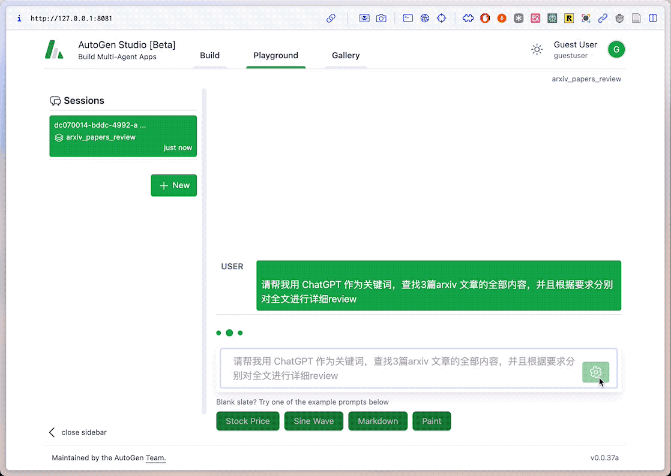Select the Playground tab
The width and height of the screenshot is (671, 476).
pos(275,55)
